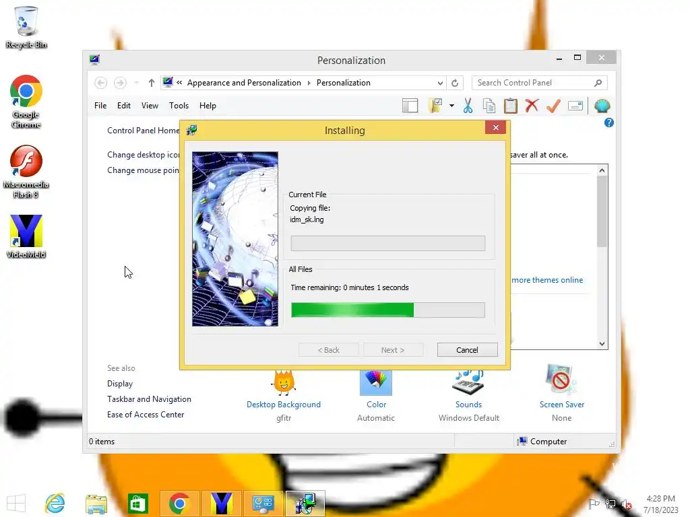Open VideoMeld desktop shortcut
This screenshot has width=690, height=517.
pos(26,236)
